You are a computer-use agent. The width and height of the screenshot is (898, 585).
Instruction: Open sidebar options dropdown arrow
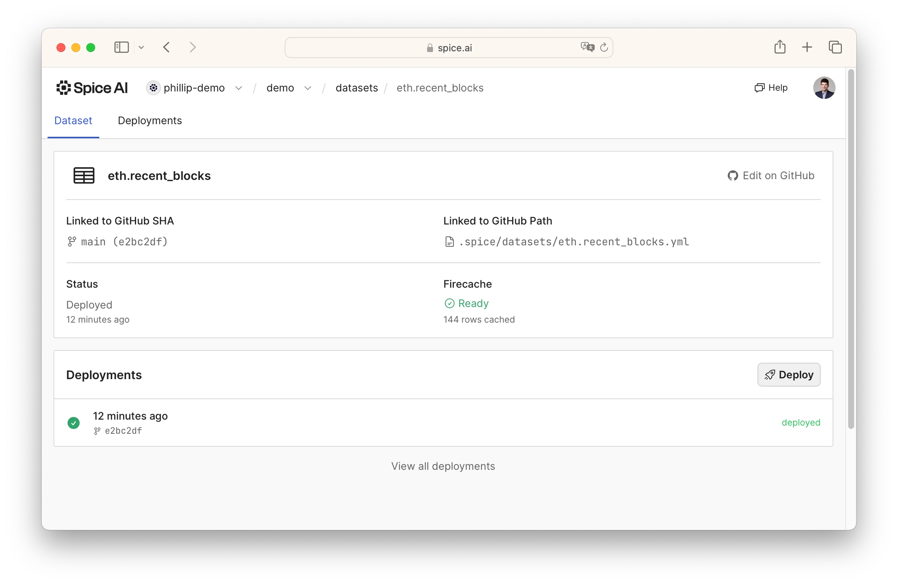pyautogui.click(x=141, y=47)
